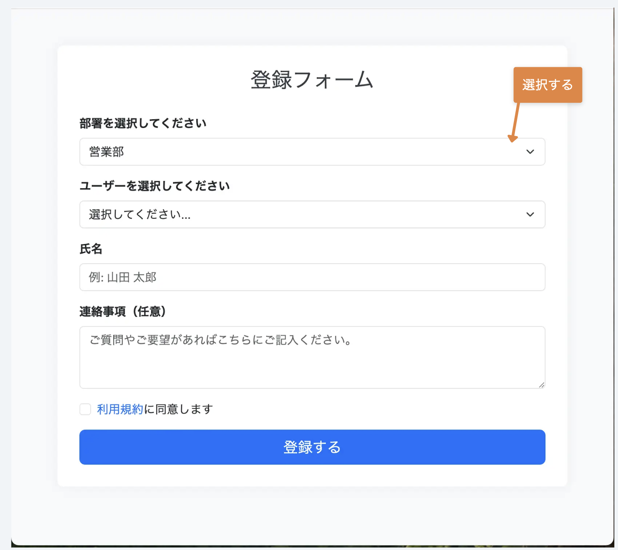Click the 氏名 field label
This screenshot has width=618, height=550.
click(91, 249)
